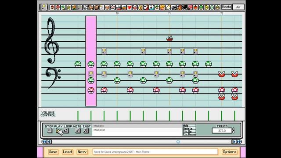Viewport: 281px width, 158px height.
Task: Select the Game Boy instrument in toolbar
Action: [80, 7]
